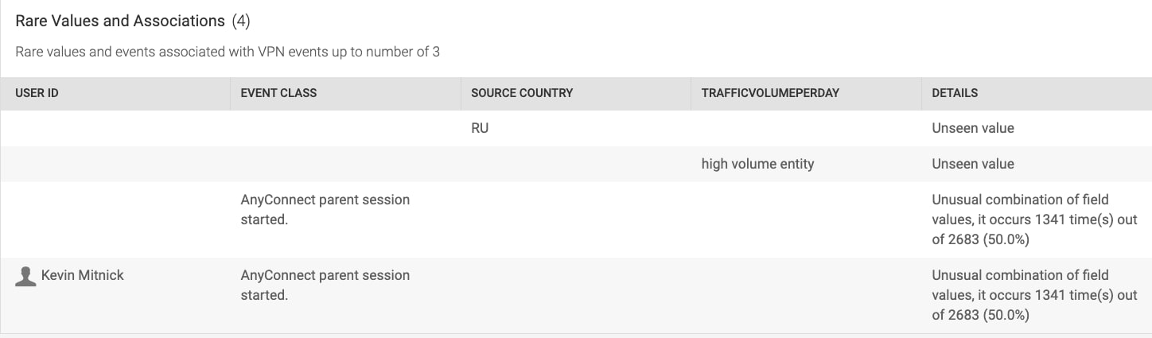Click the empty SOURCE COUNTRY cell in Kevin Mitnick row
Screen dimensions: 1152x338
pos(576,295)
